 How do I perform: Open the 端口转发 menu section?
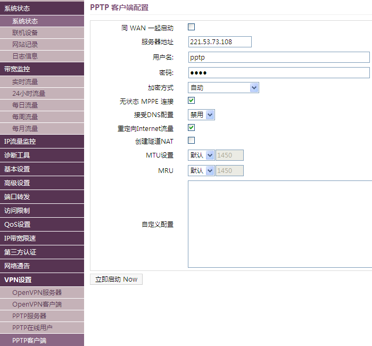[x=17, y=197]
